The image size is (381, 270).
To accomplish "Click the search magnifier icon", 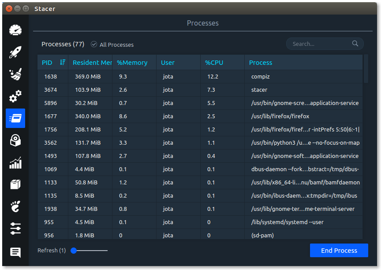I will coord(355,44).
